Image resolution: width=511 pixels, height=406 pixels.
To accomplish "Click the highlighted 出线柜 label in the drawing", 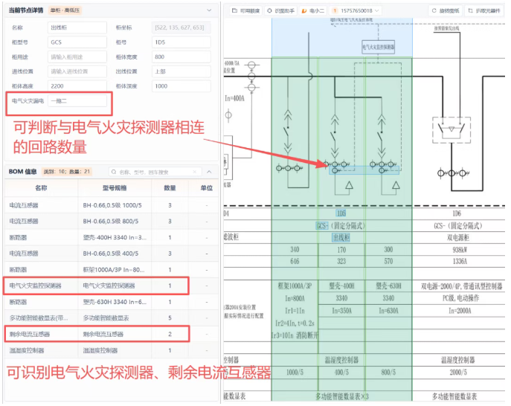I will 341,238.
